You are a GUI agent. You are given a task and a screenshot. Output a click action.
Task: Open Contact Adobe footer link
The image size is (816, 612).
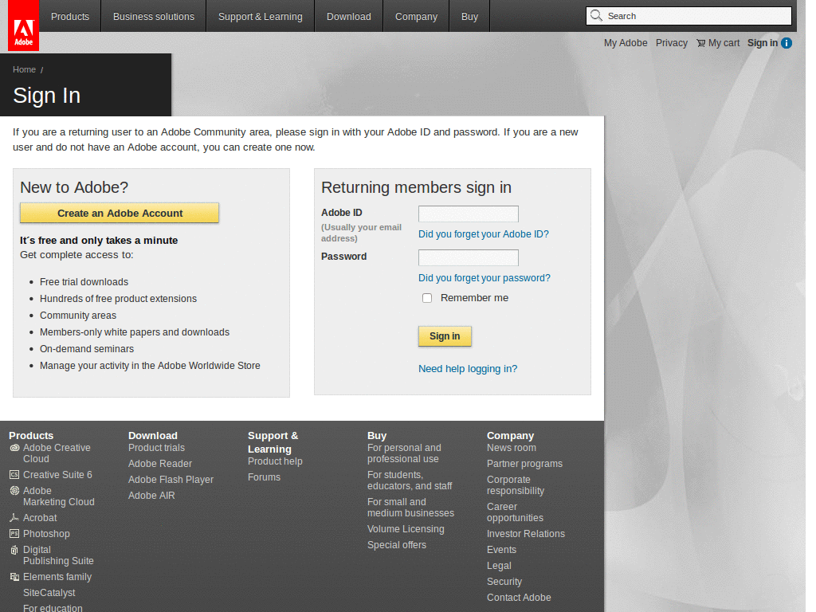click(x=519, y=598)
